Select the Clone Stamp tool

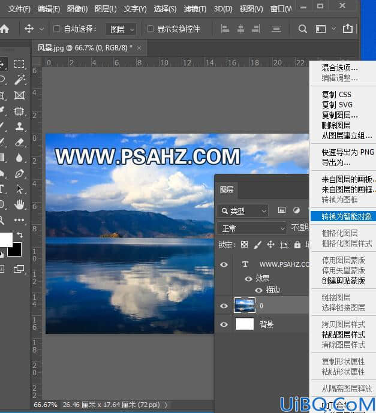[x=20, y=126]
